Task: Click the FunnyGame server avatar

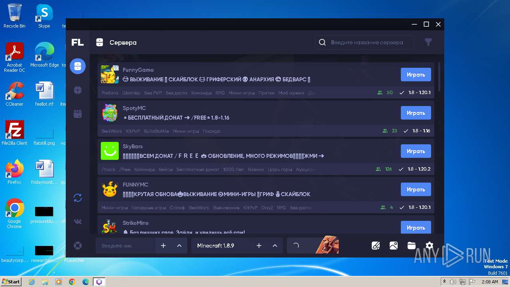Action: pos(110,75)
